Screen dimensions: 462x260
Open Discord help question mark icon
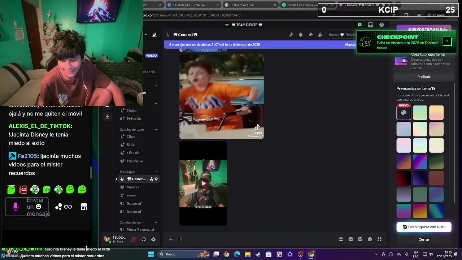[x=382, y=25]
